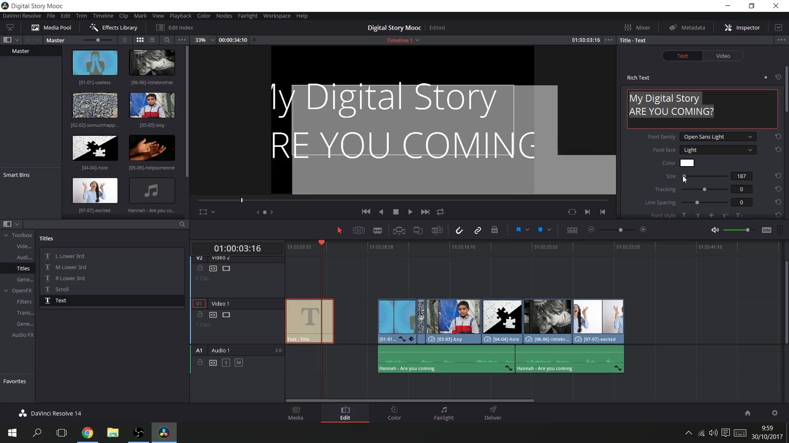Click the white text Color swatch

point(687,163)
